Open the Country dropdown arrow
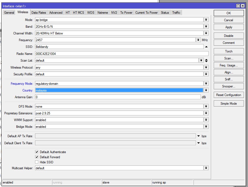 click(x=206, y=90)
